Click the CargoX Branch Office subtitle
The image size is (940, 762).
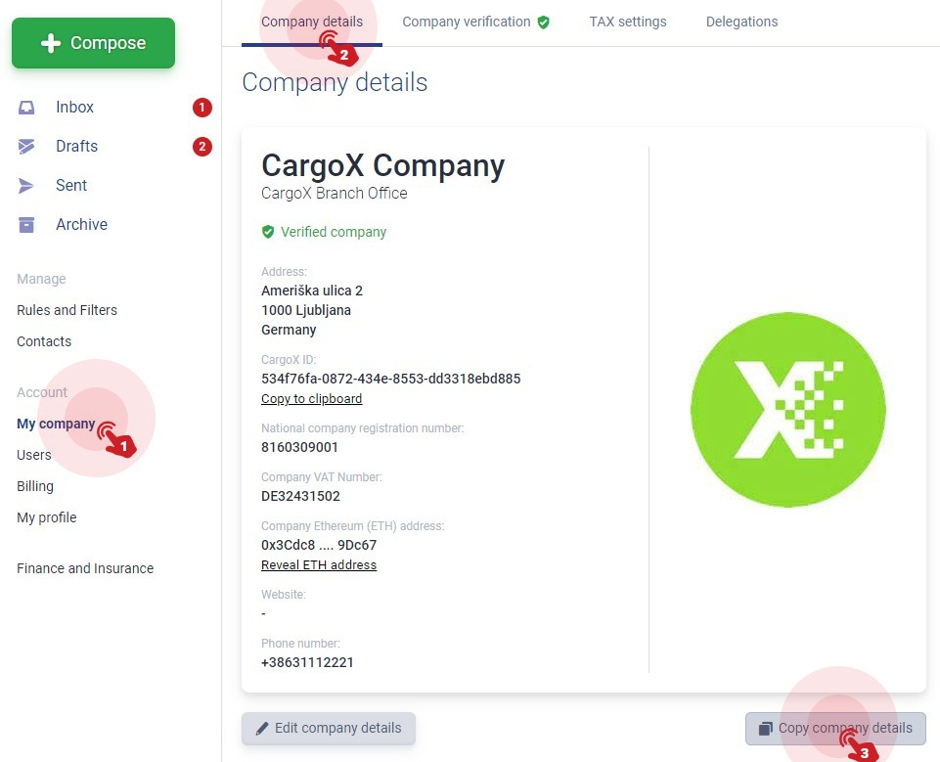(x=335, y=193)
